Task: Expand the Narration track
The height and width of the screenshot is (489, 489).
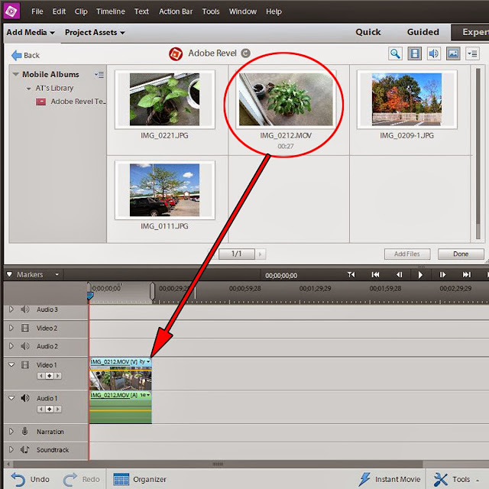Action: pyautogui.click(x=11, y=432)
